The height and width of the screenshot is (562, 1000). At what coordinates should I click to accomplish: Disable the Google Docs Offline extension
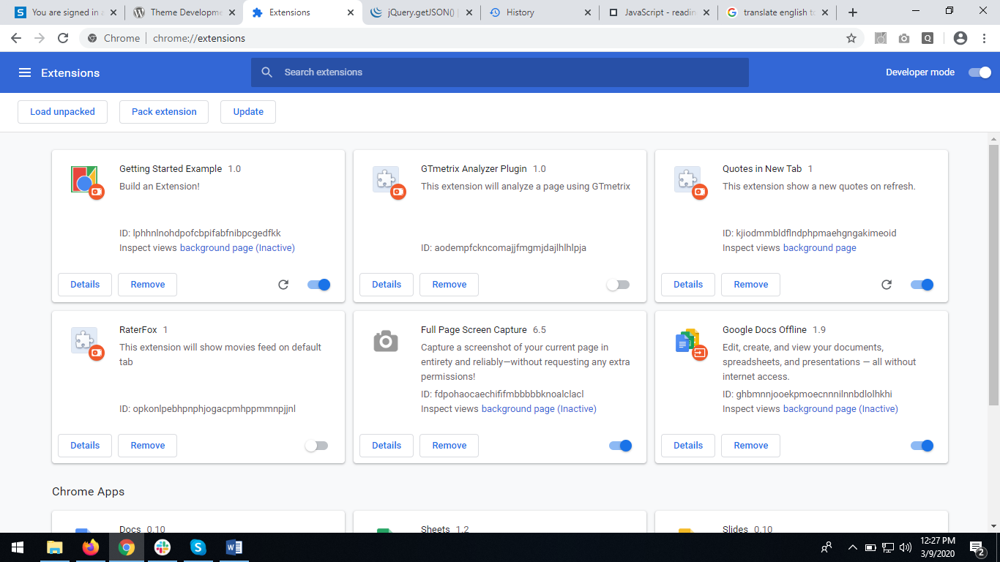tap(922, 446)
